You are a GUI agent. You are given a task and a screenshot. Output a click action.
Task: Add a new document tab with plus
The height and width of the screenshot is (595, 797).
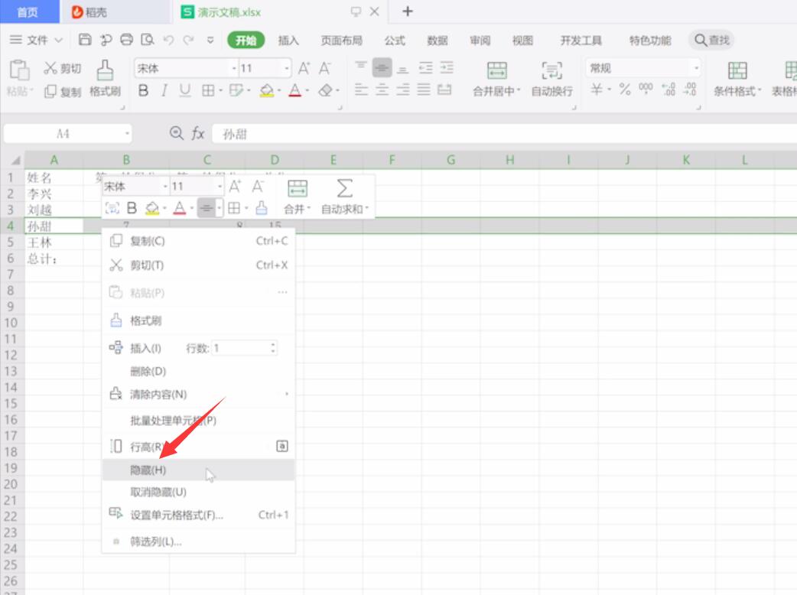point(408,11)
